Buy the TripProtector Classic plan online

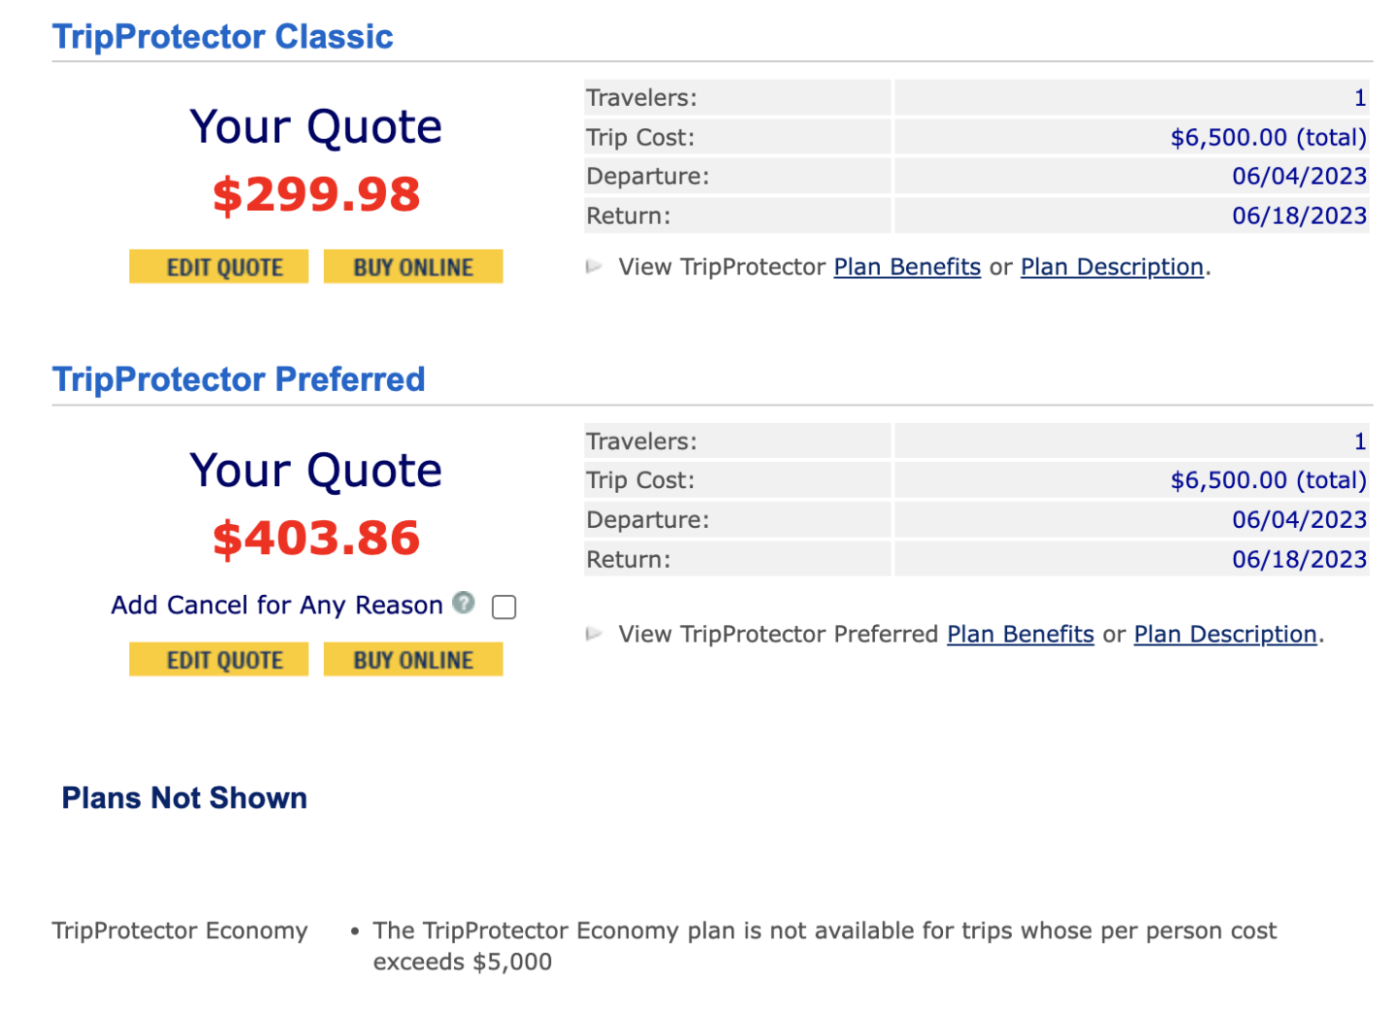pos(413,267)
